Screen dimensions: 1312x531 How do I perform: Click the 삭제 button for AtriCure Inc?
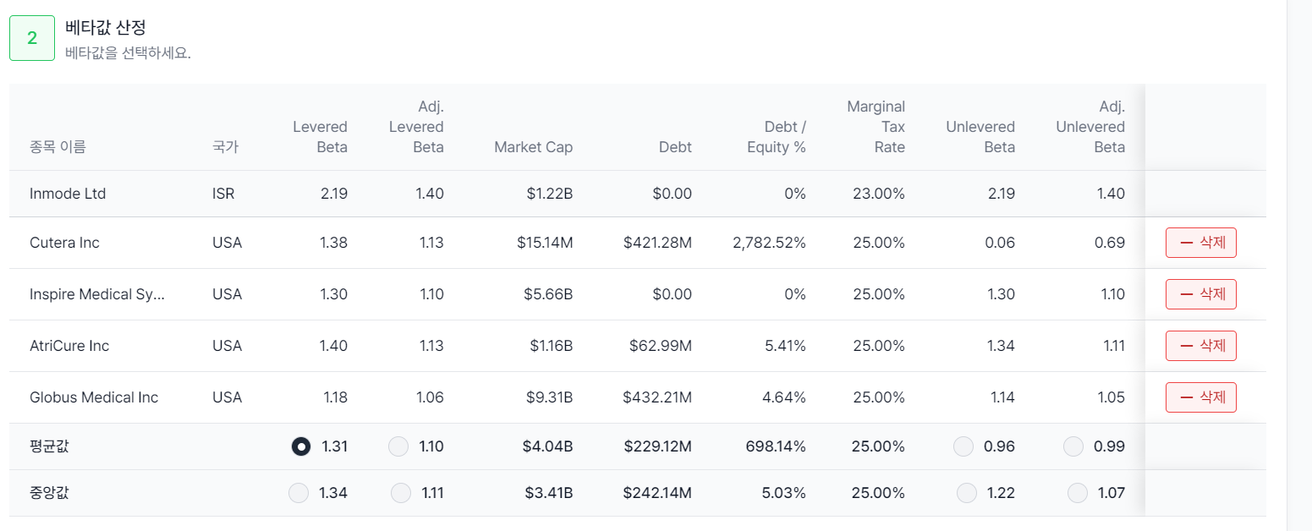[1200, 346]
